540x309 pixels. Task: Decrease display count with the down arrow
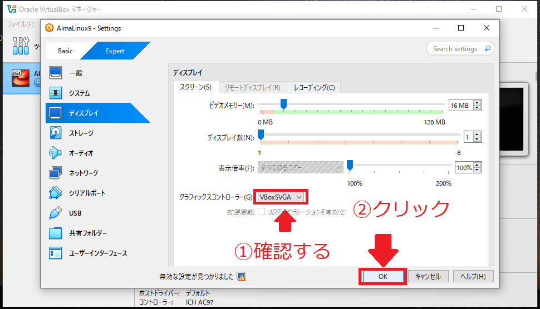pos(477,139)
